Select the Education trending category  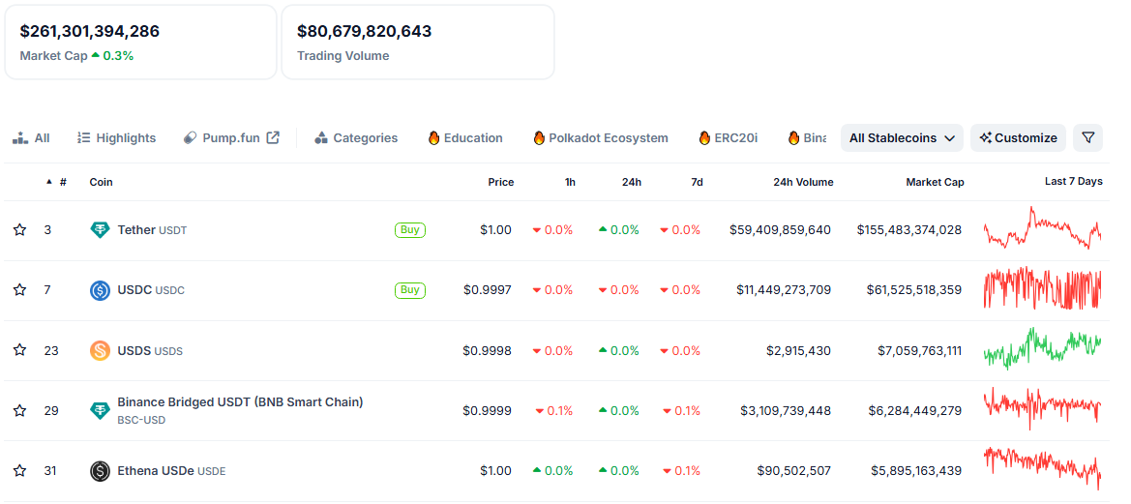tap(465, 137)
